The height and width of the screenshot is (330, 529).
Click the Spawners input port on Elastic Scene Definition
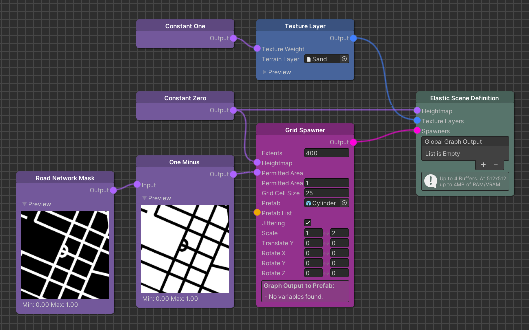pos(417,131)
